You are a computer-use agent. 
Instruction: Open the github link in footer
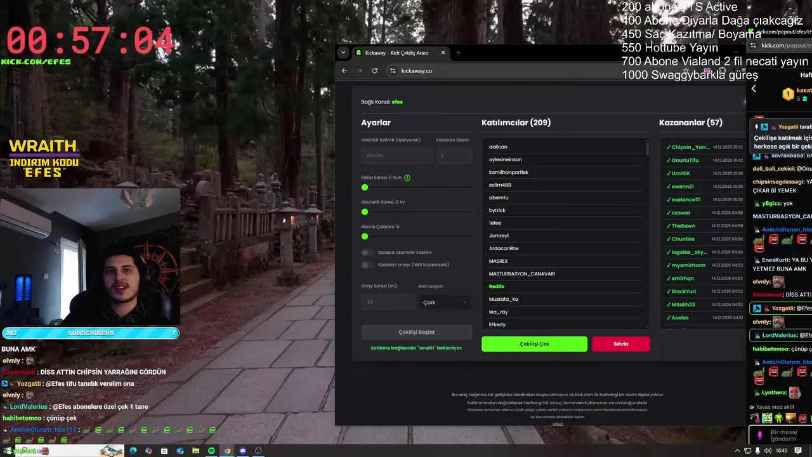click(558, 423)
